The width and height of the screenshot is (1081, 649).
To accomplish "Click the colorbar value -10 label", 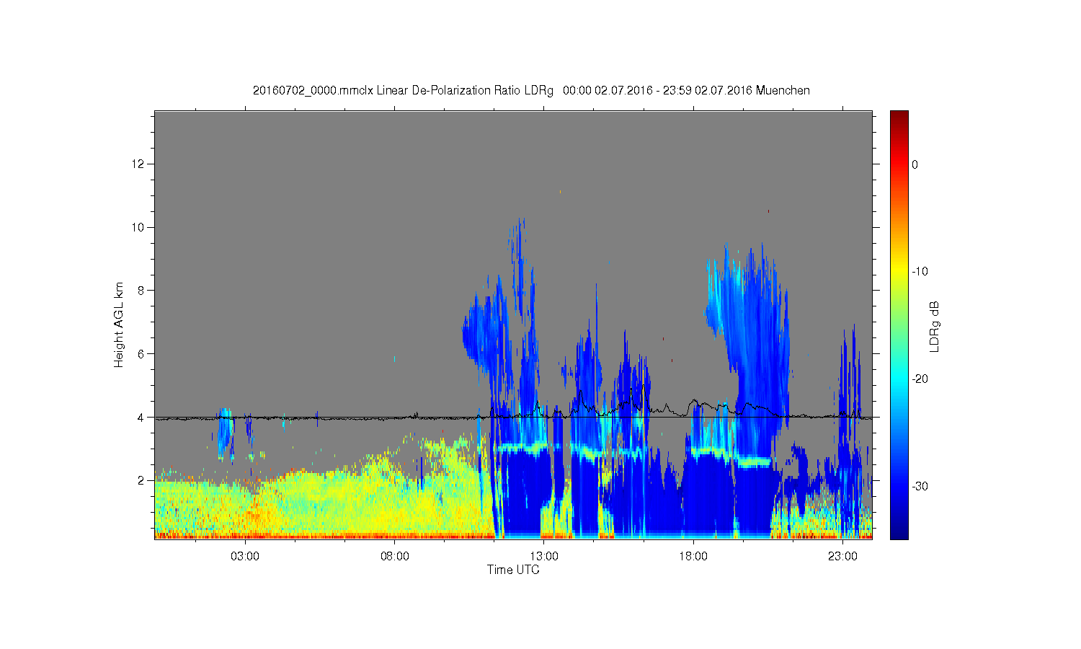I will click(x=920, y=272).
